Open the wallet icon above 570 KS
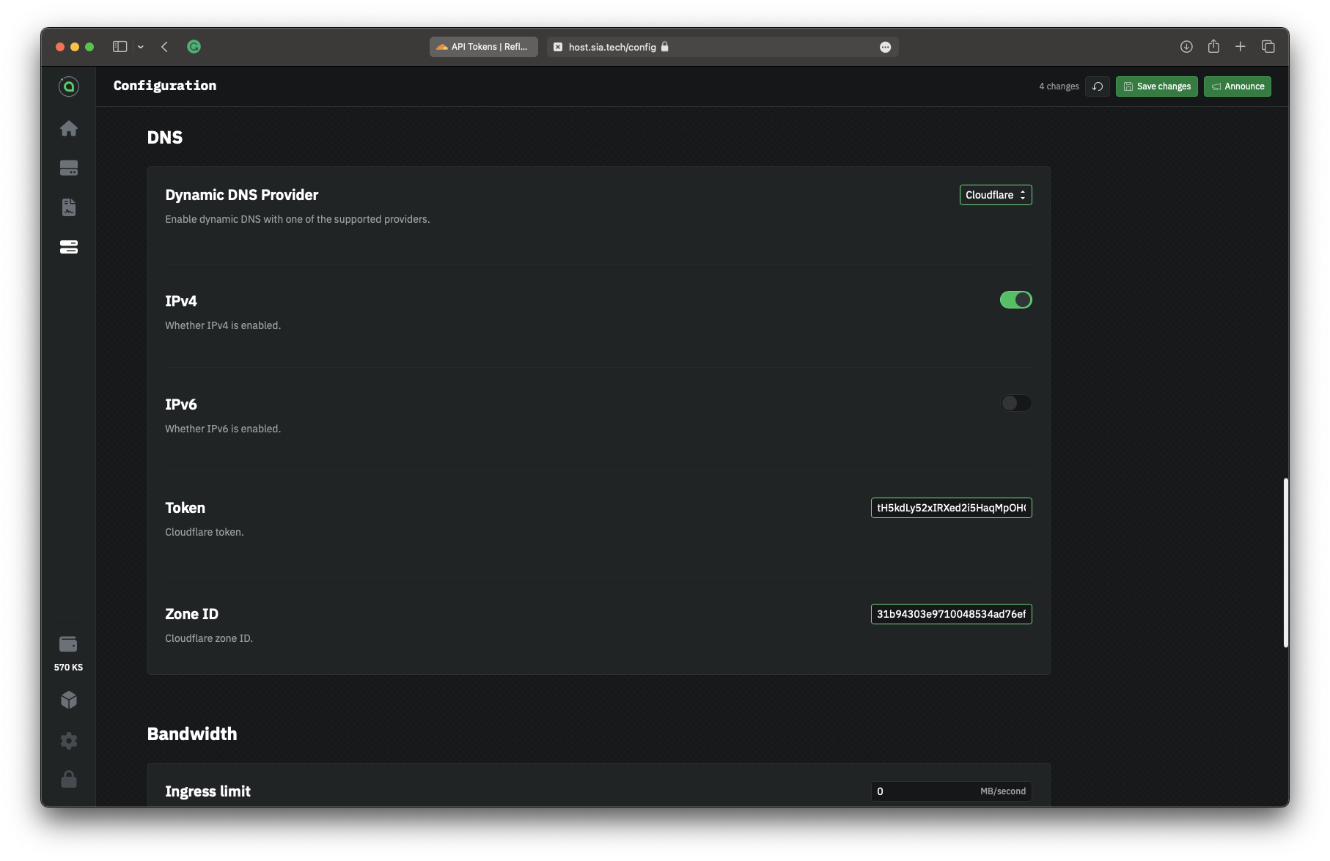This screenshot has width=1330, height=861. (68, 644)
